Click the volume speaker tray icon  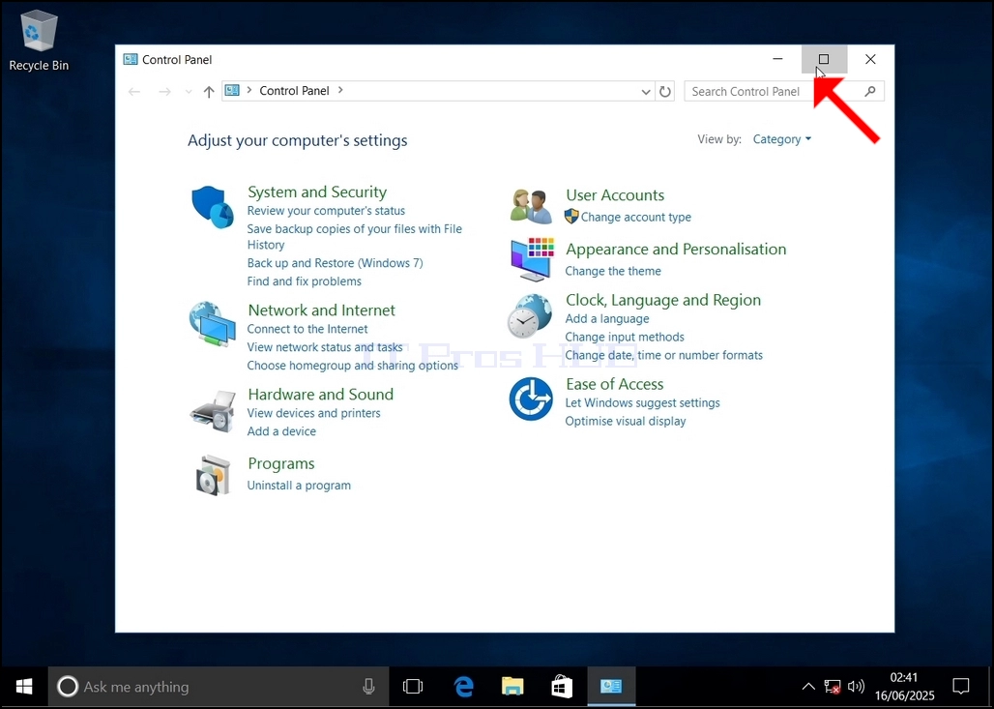coord(856,686)
